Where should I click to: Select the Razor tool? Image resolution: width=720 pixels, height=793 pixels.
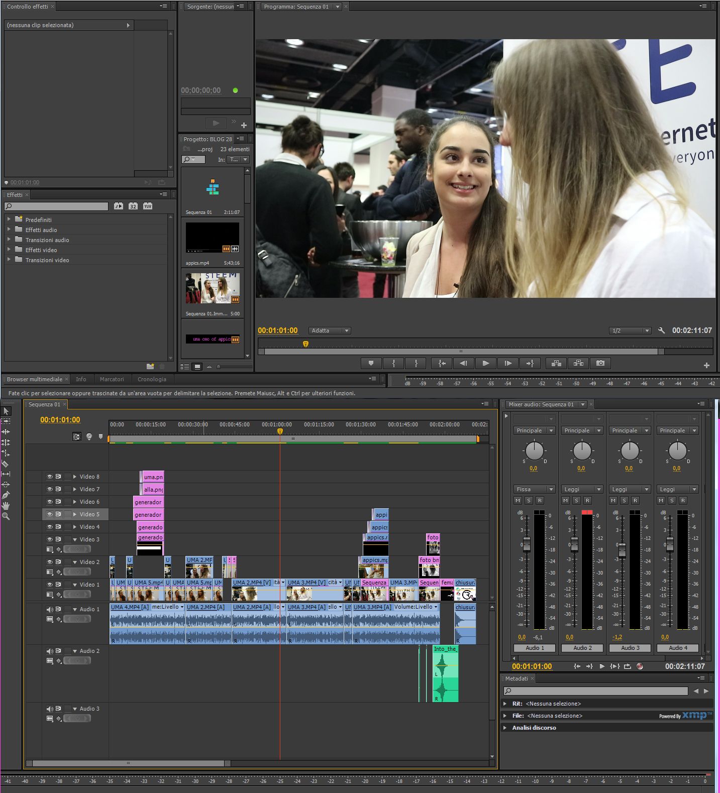6,464
